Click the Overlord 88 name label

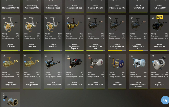coord(159,46)
